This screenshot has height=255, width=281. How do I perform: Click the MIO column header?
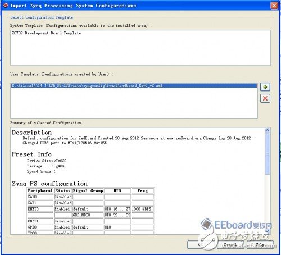[117, 191]
